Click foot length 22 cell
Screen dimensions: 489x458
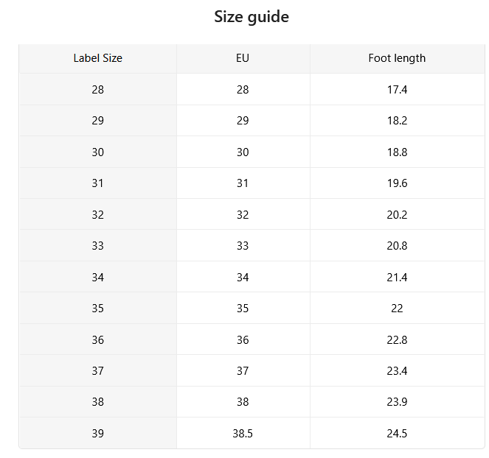[x=397, y=309]
